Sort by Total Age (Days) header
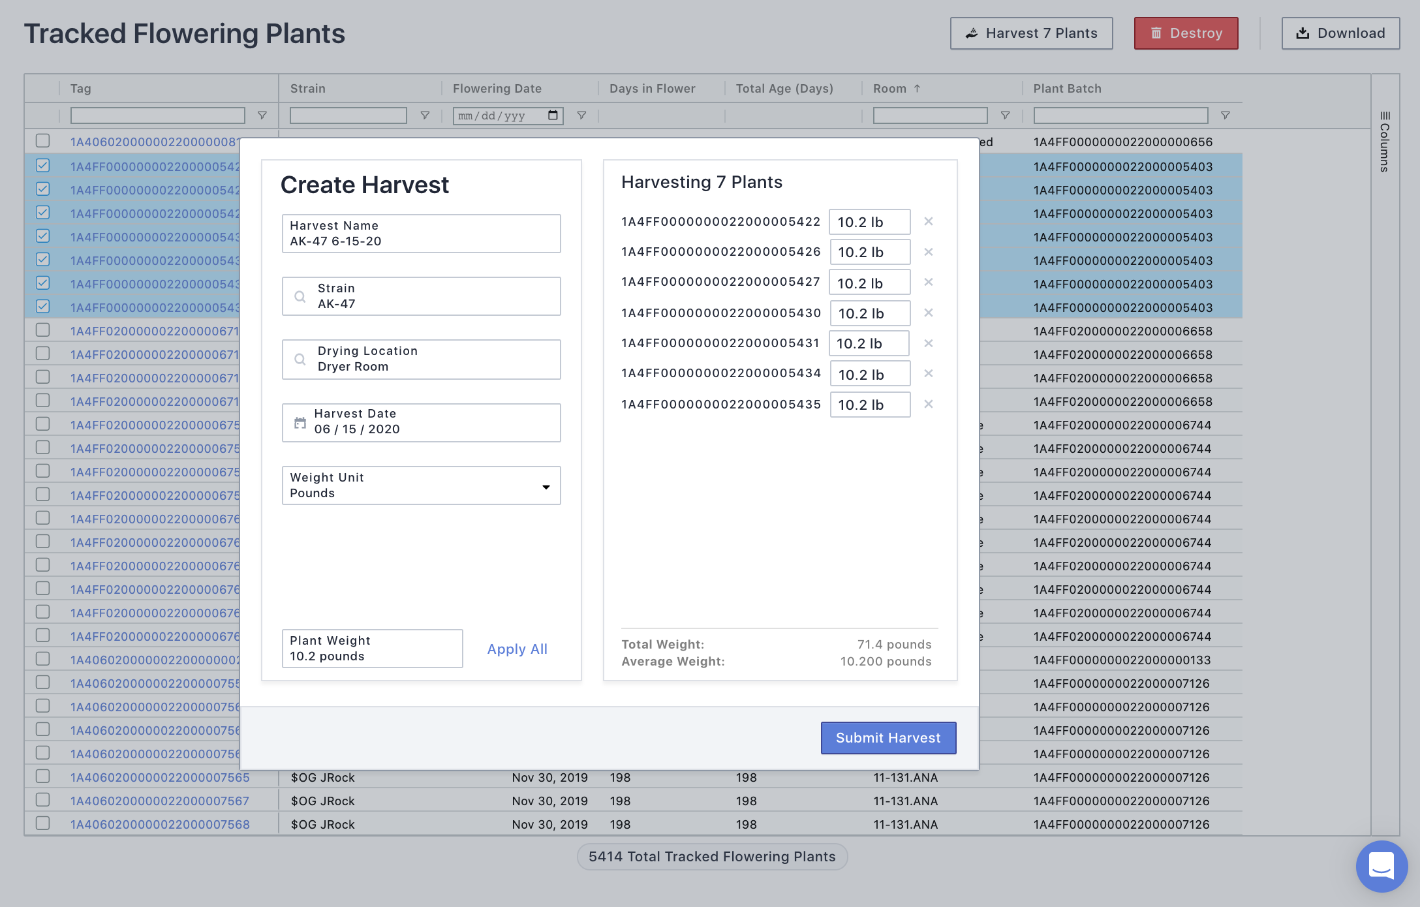The height and width of the screenshot is (907, 1420). pos(784,88)
